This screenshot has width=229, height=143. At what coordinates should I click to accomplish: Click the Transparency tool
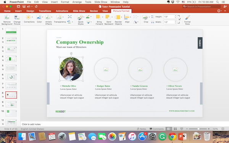[x=60, y=19]
